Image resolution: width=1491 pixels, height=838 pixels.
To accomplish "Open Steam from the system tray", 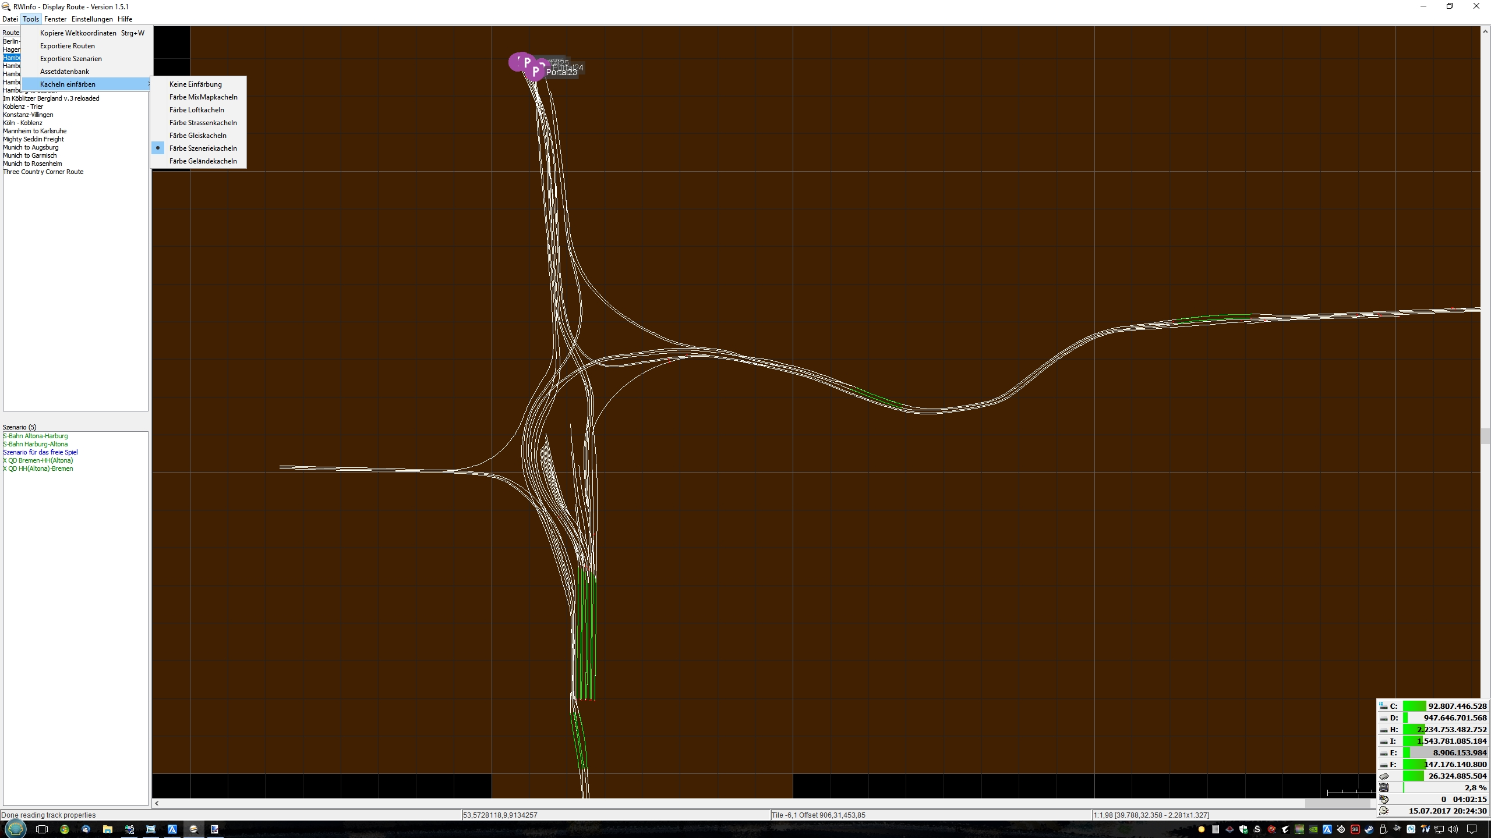I will (1369, 829).
